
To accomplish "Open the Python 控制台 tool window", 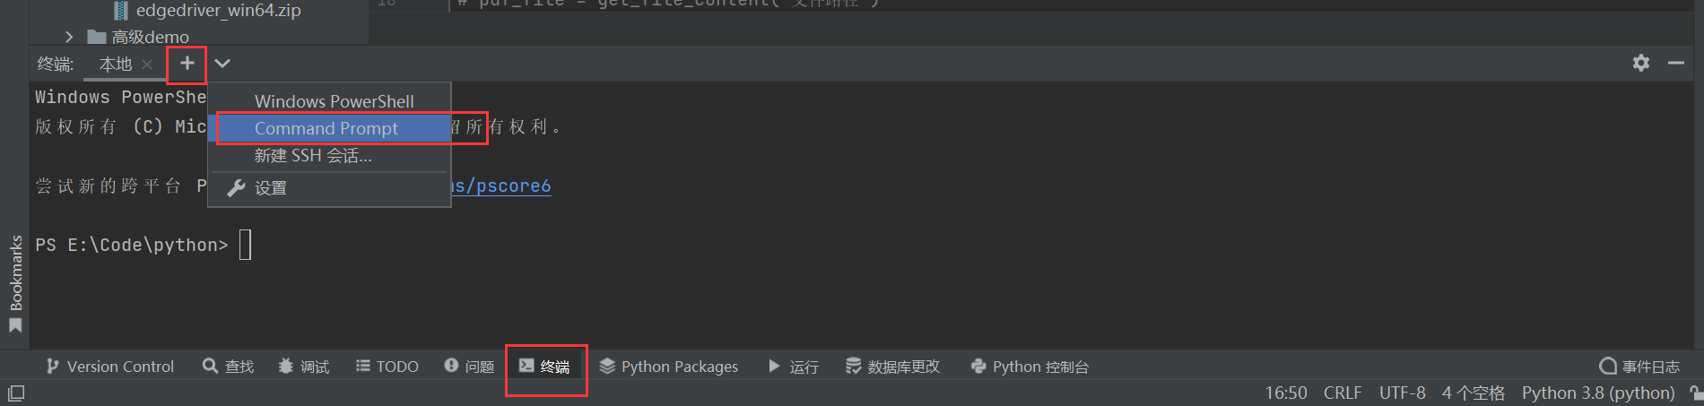I will tap(1030, 367).
